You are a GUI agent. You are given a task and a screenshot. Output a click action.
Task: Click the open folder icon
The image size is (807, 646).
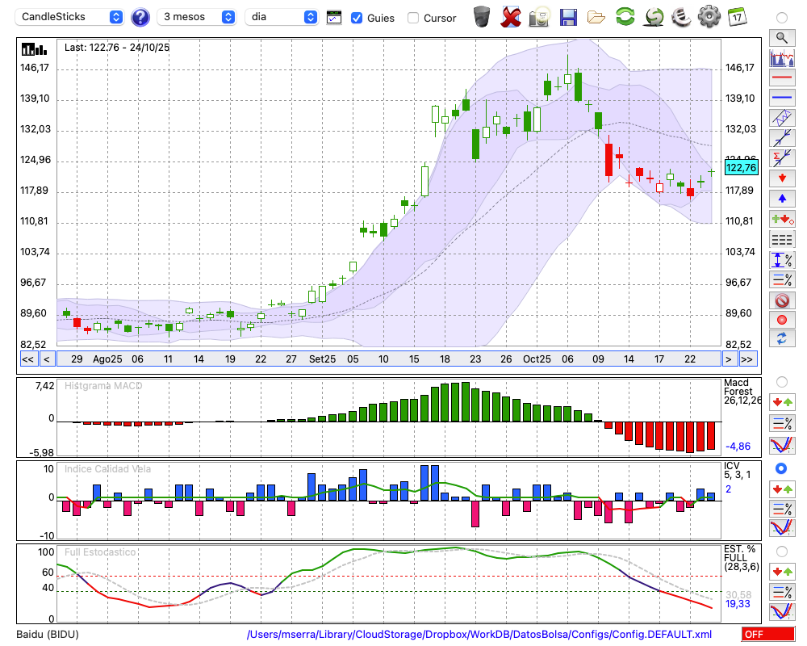pyautogui.click(x=596, y=16)
